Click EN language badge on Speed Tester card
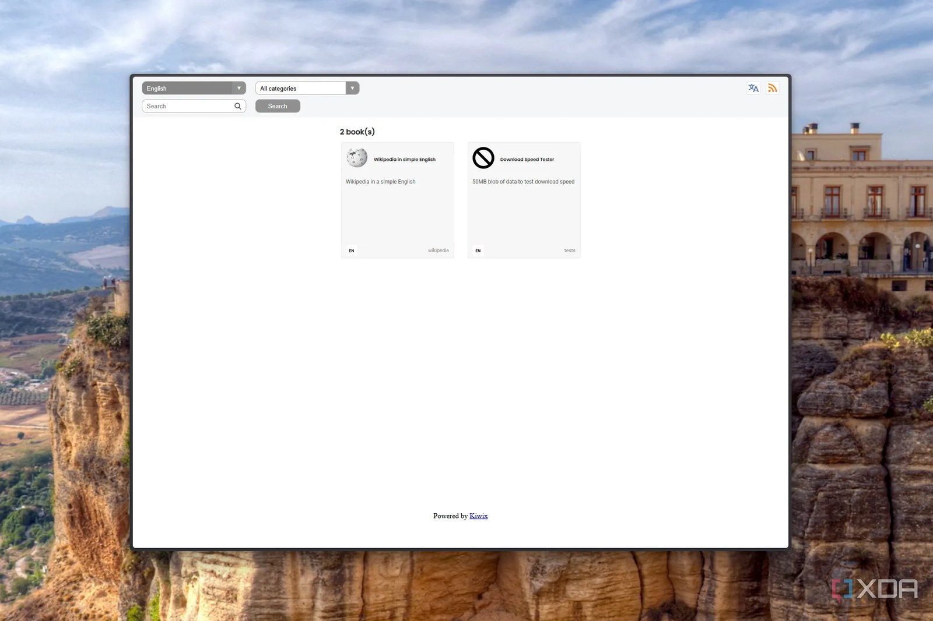Image resolution: width=933 pixels, height=621 pixels. point(478,250)
